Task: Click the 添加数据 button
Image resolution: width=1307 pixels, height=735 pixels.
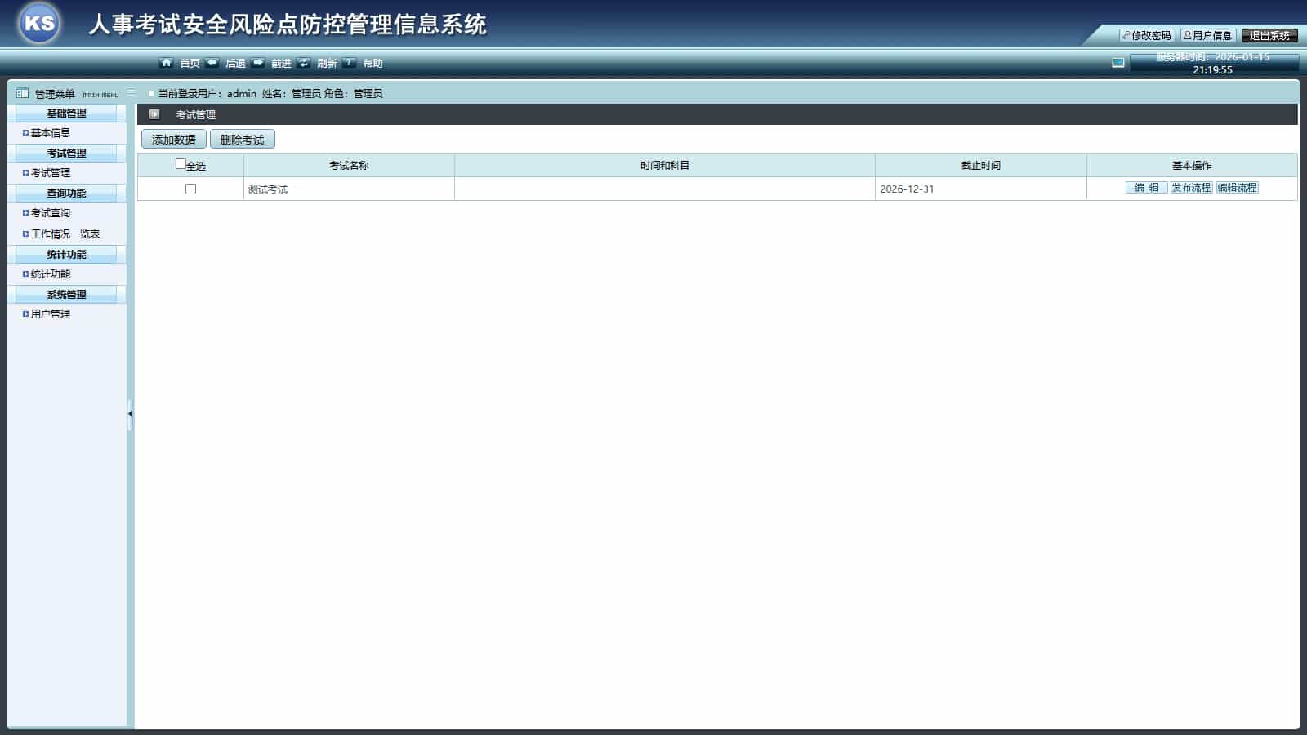Action: (x=173, y=140)
